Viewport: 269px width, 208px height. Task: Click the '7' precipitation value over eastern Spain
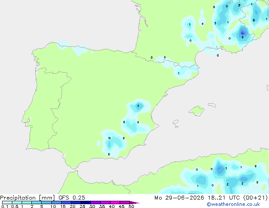pyautogui.click(x=138, y=106)
